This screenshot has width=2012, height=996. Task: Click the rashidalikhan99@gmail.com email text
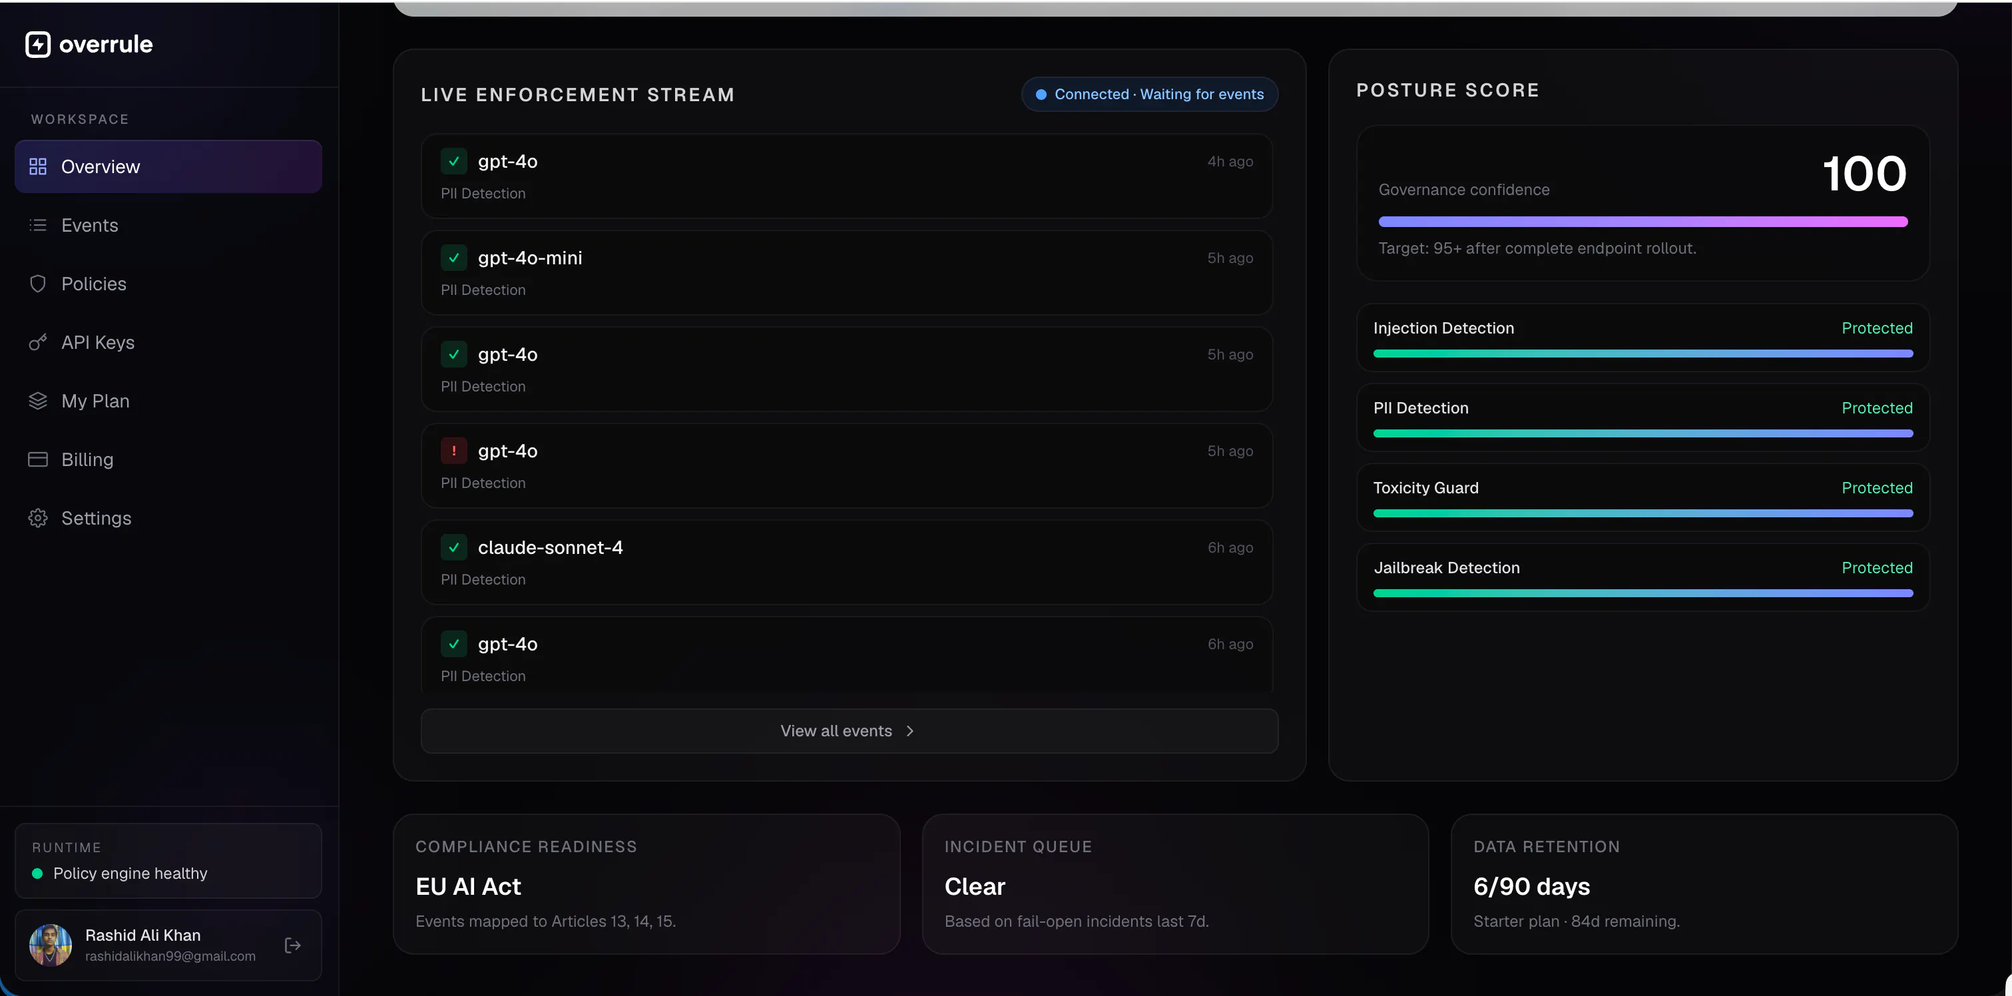[x=170, y=956]
